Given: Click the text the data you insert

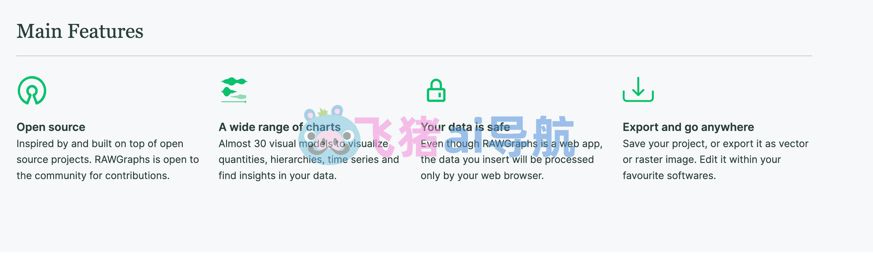Looking at the screenshot, I should tap(463, 160).
